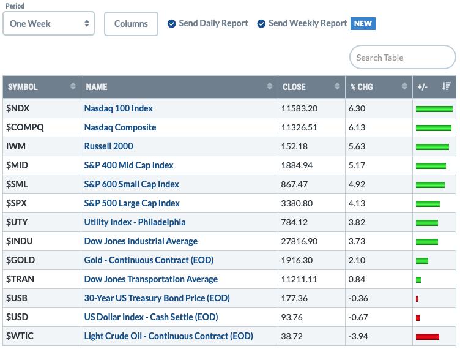Click the 27816.90 close value
Viewport: 460px width, 349px height.
click(x=299, y=241)
